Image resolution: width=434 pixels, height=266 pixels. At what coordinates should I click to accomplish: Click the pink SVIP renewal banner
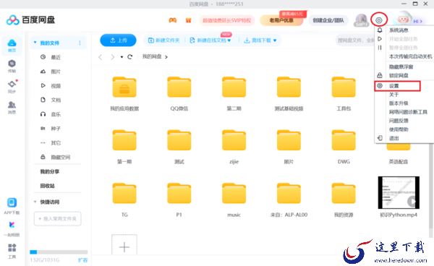coord(226,20)
